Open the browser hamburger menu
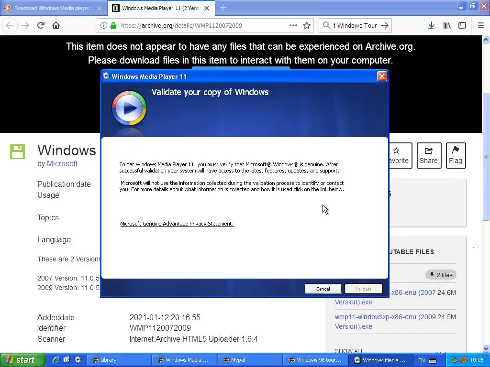This screenshot has height=367, width=490. pos(481,25)
